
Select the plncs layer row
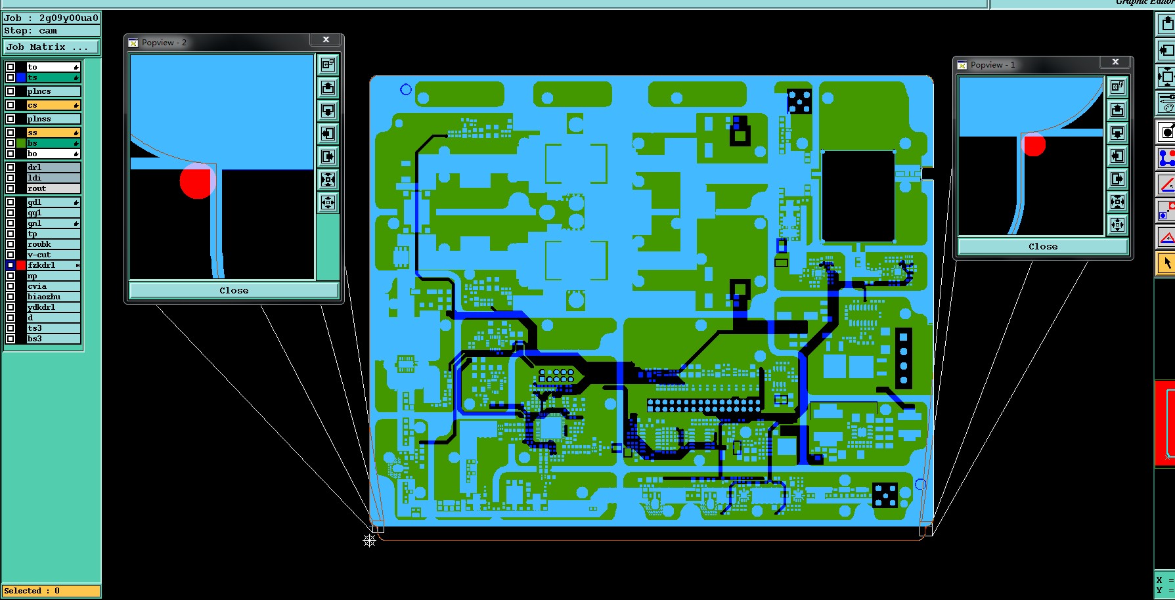tap(53, 91)
